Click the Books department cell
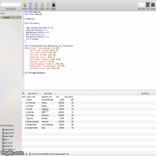Image resolution: width=156 pixels, height=156 pixels. click(43, 128)
